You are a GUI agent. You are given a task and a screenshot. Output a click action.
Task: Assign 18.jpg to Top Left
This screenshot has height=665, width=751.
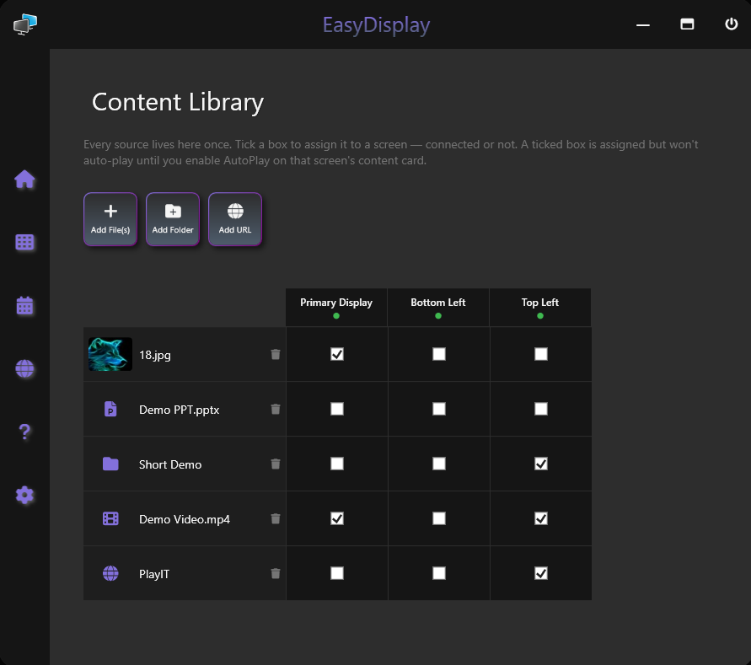coord(541,354)
